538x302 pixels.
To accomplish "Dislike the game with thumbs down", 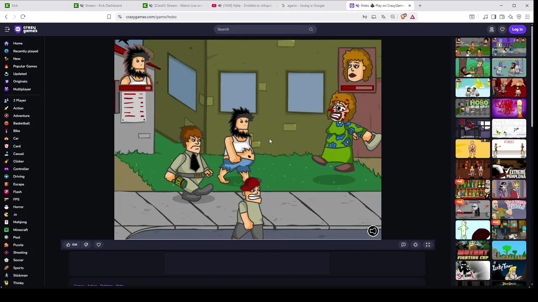I will coord(86,245).
